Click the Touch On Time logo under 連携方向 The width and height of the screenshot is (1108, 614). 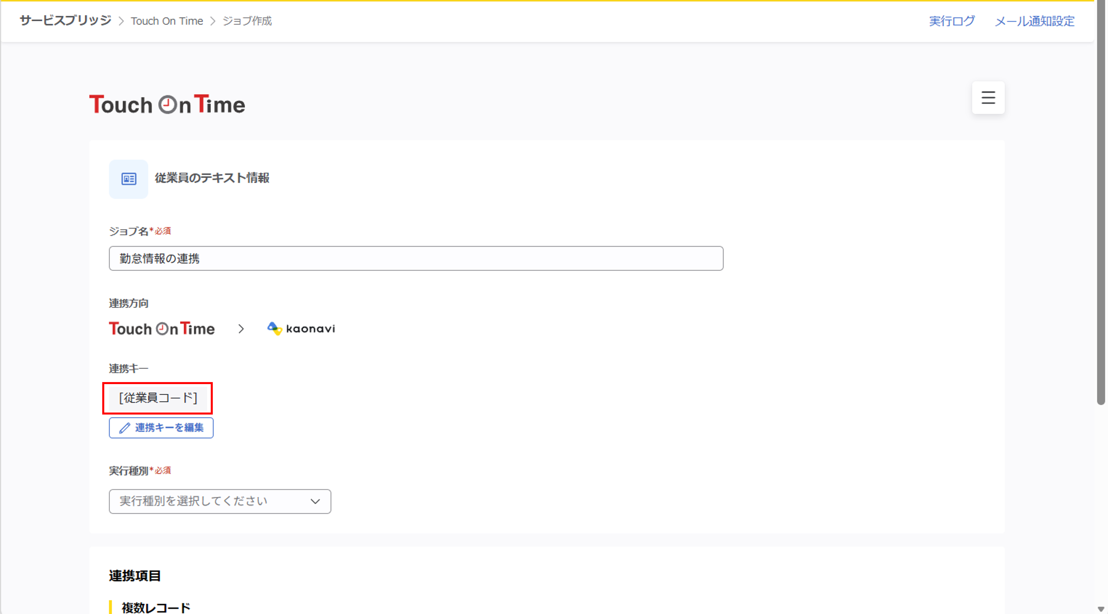point(162,329)
